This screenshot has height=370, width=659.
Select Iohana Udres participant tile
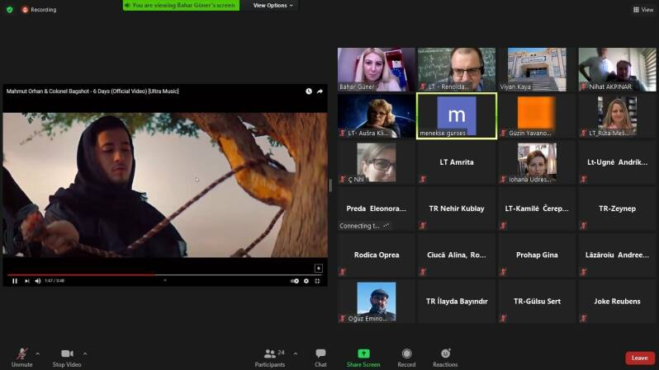pos(537,162)
